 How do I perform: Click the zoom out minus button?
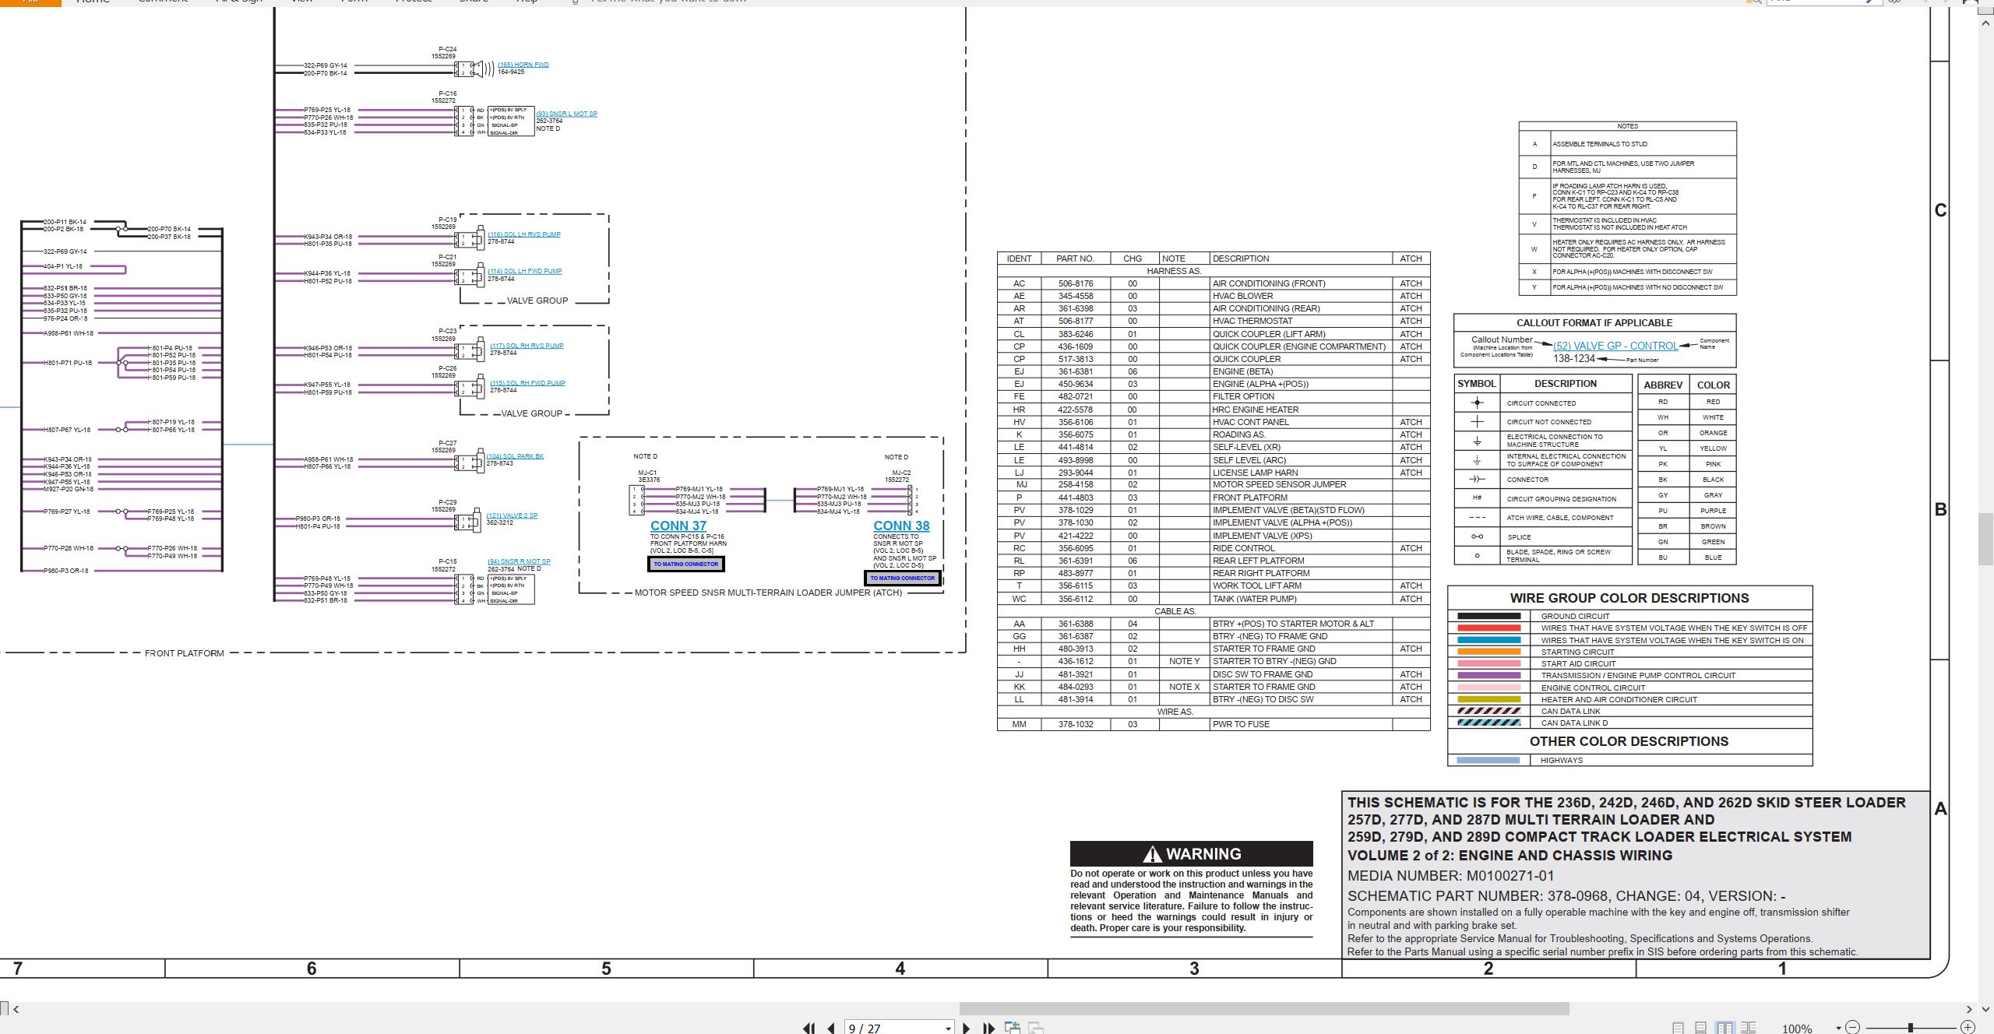coord(1853,1028)
